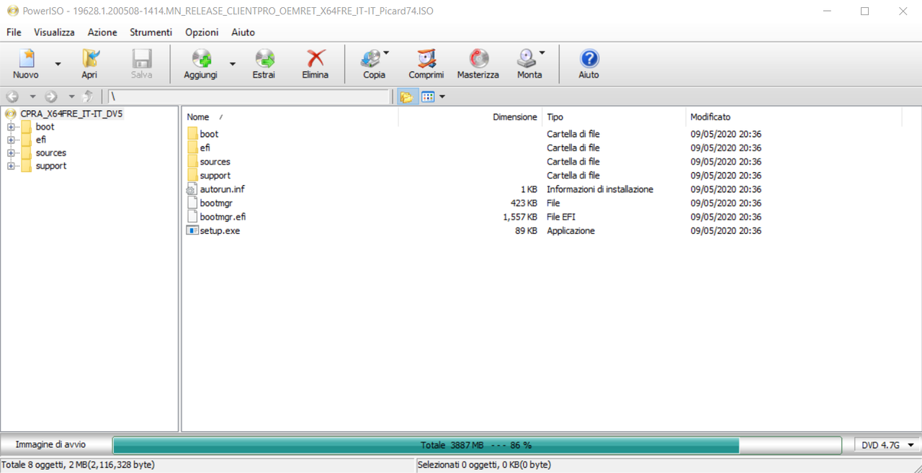Click the Totale 3887 MB capacity bar
922x473 pixels.
coord(477,445)
